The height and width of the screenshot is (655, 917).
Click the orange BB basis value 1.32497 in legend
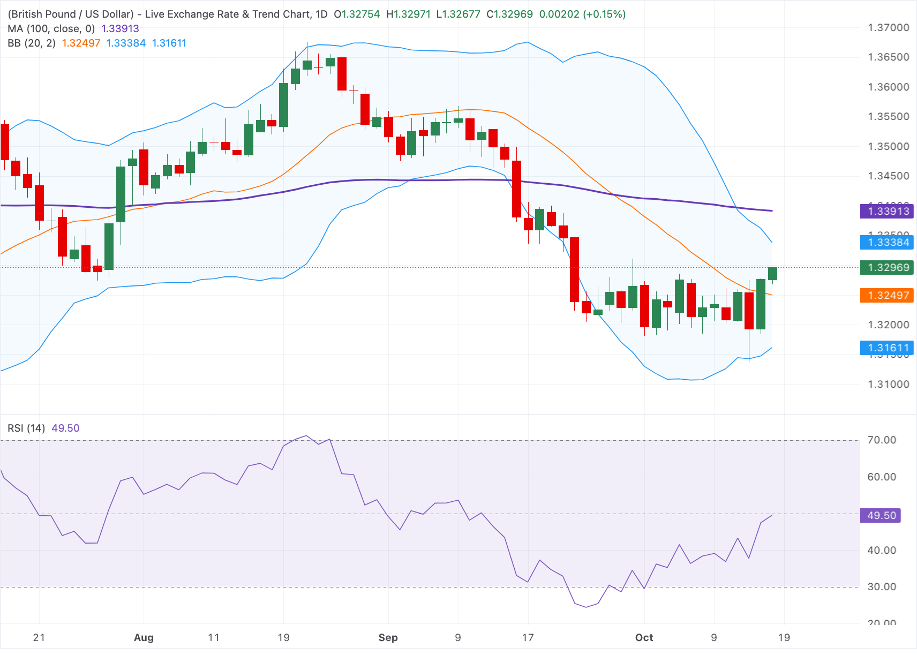pyautogui.click(x=81, y=43)
